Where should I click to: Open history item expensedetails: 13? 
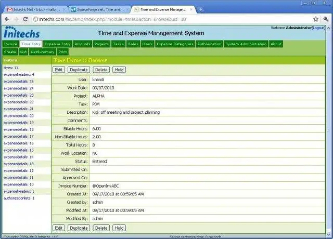click(x=19, y=164)
